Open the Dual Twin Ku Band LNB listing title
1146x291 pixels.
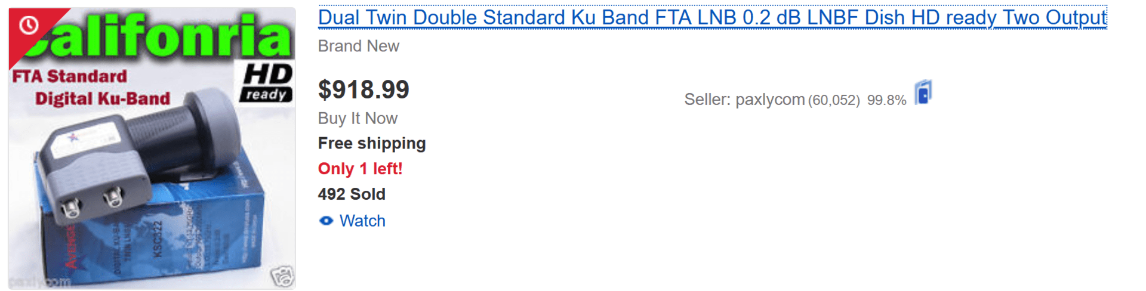click(x=712, y=17)
